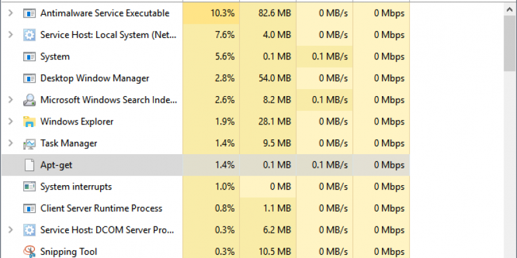
Task: Expand Service Host: DCOM Server Process group
Action: pos(10,230)
